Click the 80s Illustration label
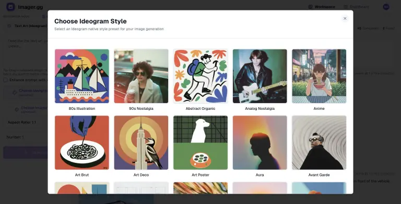 (x=82, y=109)
